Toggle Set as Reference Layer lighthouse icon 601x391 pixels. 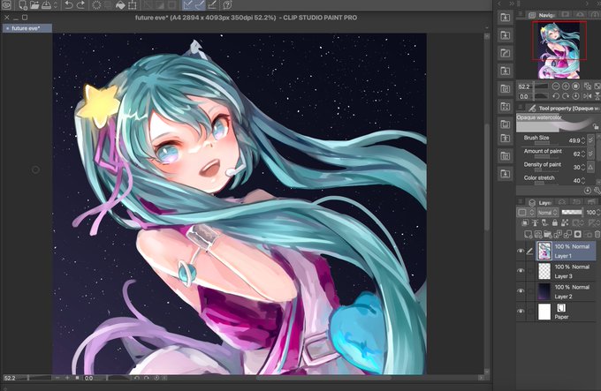point(535,222)
